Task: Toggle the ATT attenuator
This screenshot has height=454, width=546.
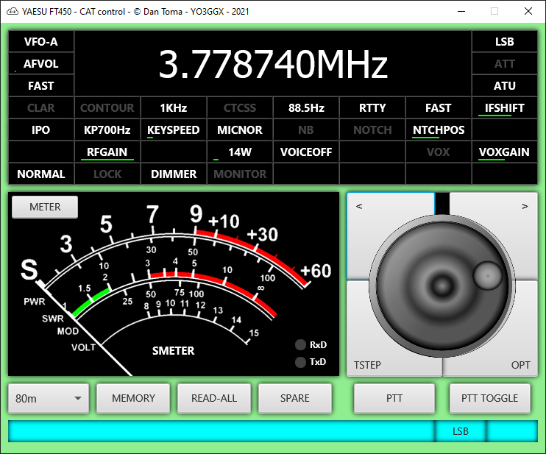Action: (x=505, y=64)
